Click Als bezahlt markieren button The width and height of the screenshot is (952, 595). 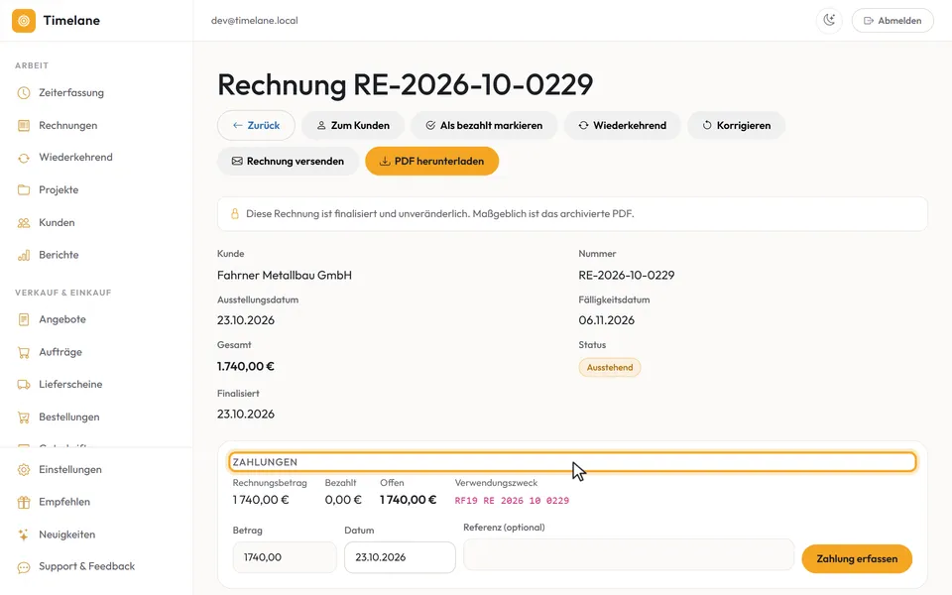point(484,126)
